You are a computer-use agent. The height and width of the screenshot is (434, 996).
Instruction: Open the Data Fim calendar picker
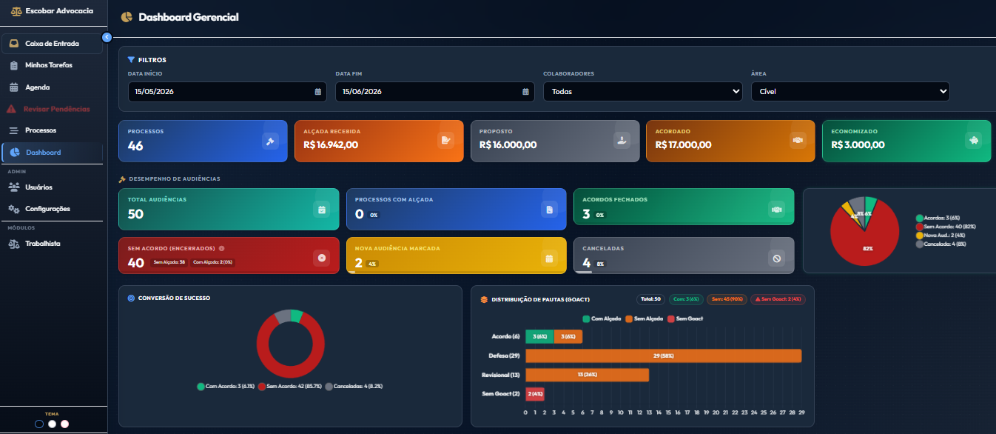click(x=525, y=92)
